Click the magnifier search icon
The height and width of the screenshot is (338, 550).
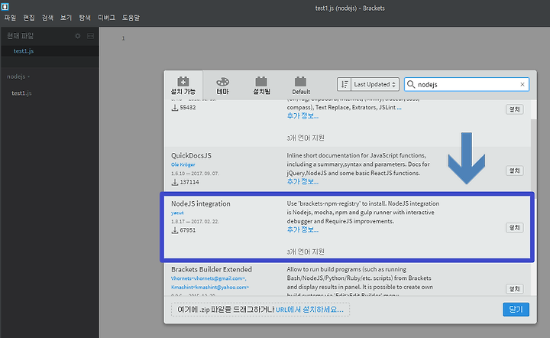pyautogui.click(x=411, y=84)
